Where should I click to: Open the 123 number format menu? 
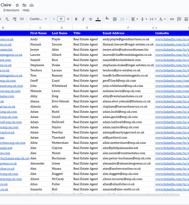click(22, 19)
